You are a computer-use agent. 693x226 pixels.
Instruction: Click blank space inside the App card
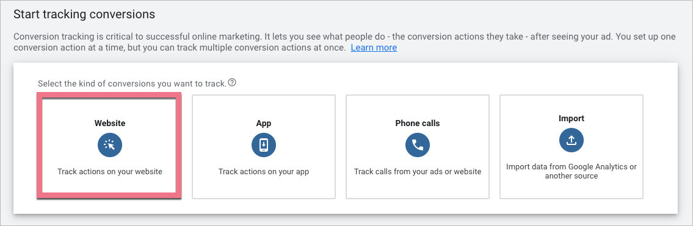click(263, 188)
